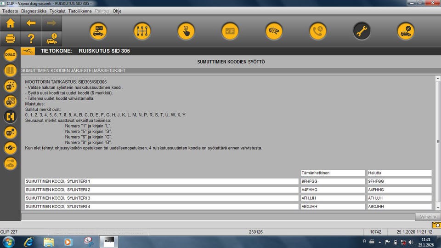Edit desired code field for cylinder 1 9FHFGG
Image resolution: width=441 pixels, height=248 pixels.
(399, 181)
